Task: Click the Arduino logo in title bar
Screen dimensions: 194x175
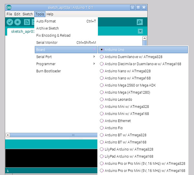Action: coord(9,7)
